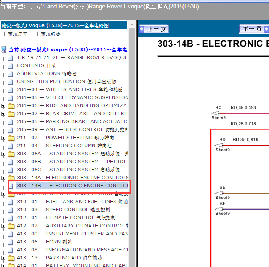
Task: Click BF Sheet9 connector arrow in diagram
Action: click(x=219, y=209)
